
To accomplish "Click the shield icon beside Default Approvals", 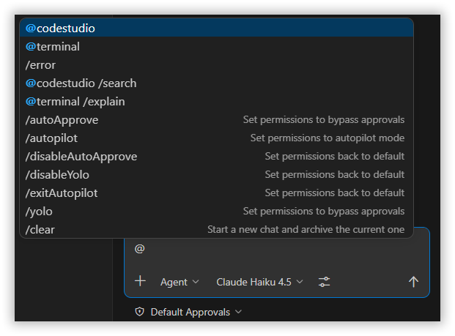I will tap(139, 312).
